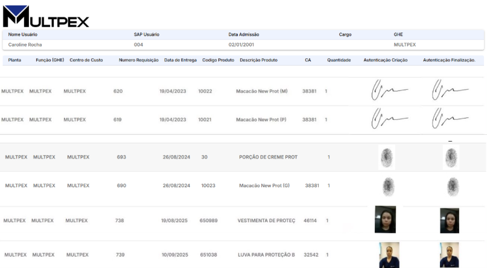Select requisition number 620
Viewport: 487px width, 268px height.
tap(118, 91)
